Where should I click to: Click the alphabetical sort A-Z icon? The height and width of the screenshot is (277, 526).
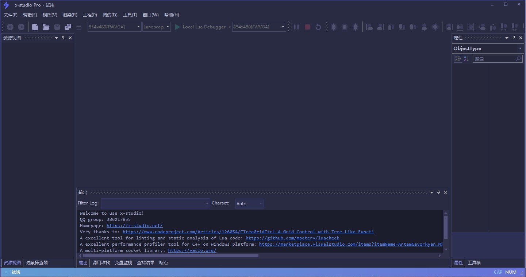coord(466,59)
